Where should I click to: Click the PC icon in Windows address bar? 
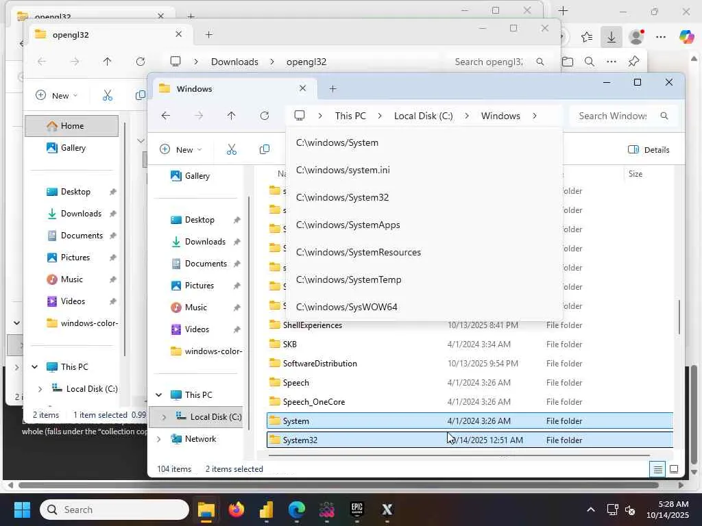pos(300,116)
